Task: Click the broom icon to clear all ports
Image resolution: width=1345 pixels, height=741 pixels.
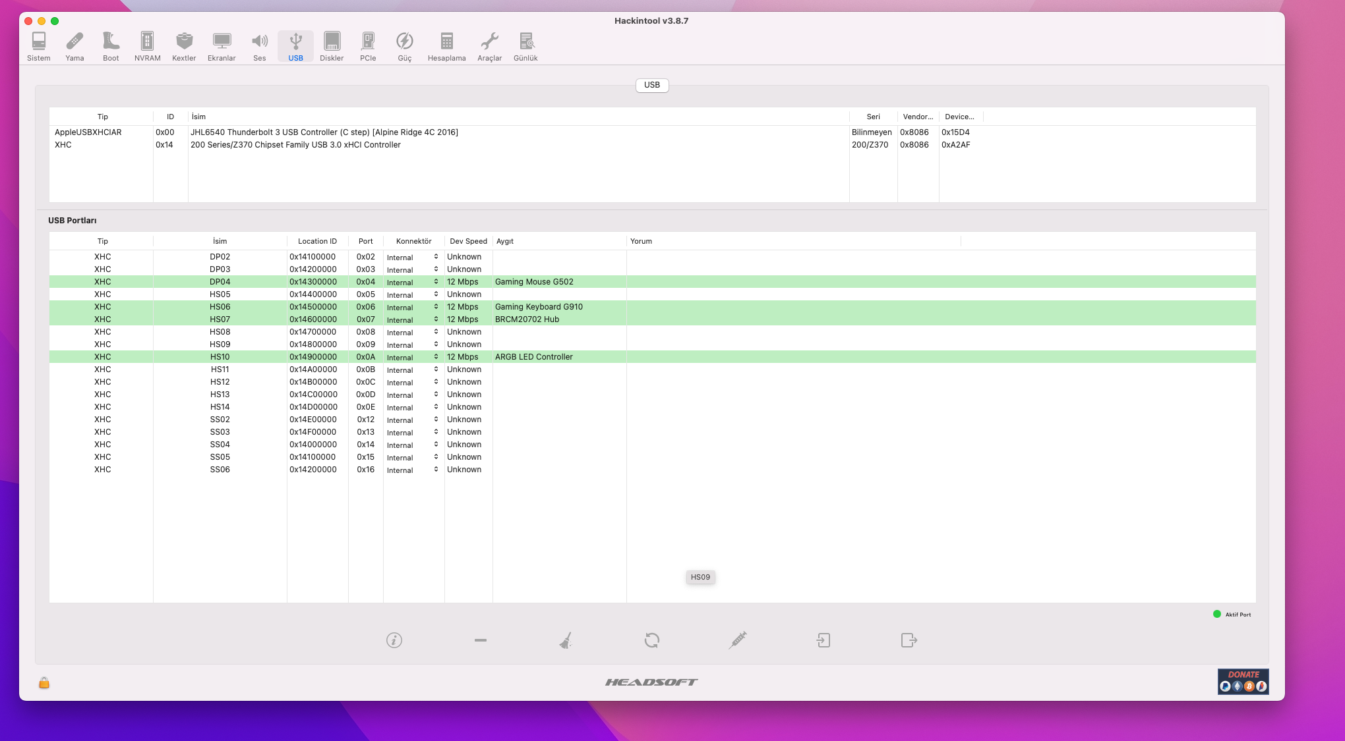Action: (566, 640)
